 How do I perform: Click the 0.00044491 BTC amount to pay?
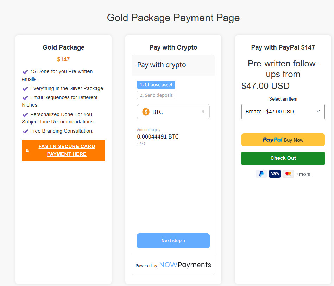pyautogui.click(x=158, y=136)
